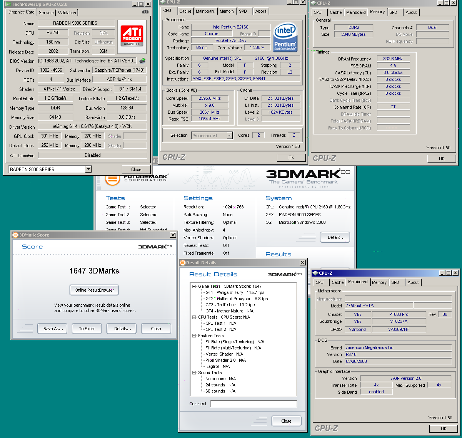Select the Vertex Shader result row

pyautogui.click(x=224, y=354)
